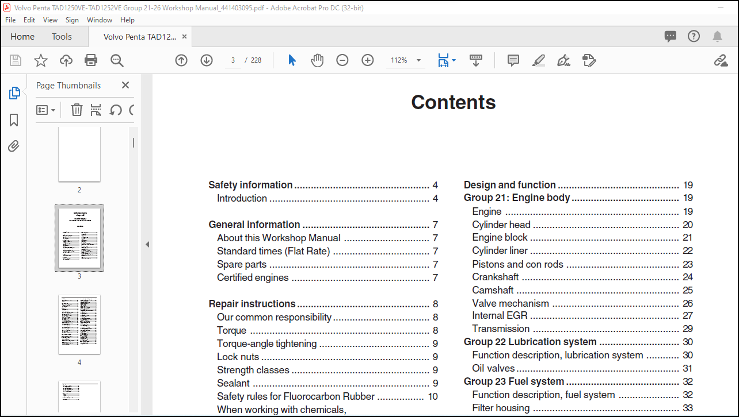Image resolution: width=739 pixels, height=417 pixels.
Task: Click the Cylinder head contents line
Action: 582,225
